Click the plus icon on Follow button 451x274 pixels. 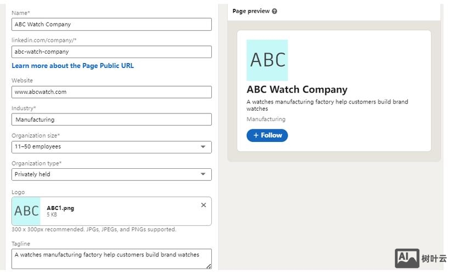(x=256, y=135)
